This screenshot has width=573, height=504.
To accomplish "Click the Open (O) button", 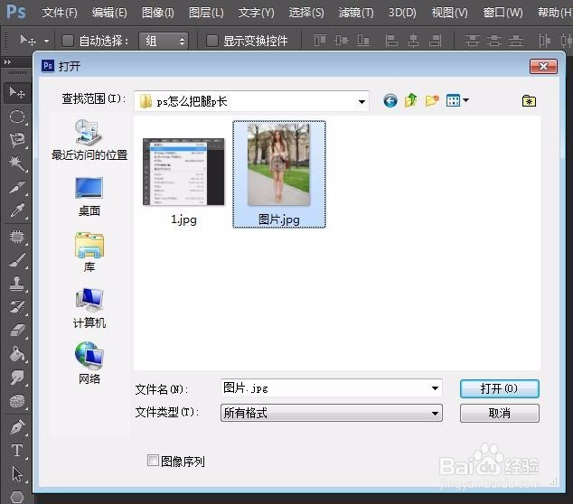I will point(499,388).
